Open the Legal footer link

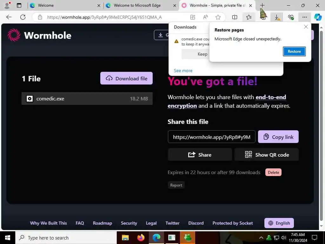point(151,223)
